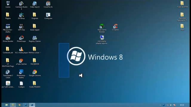Click the highlighted active taskbar button
Viewport: 191px width, 107px height.
coord(32,105)
